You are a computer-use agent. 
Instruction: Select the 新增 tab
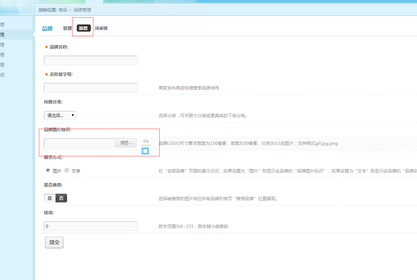click(x=84, y=28)
